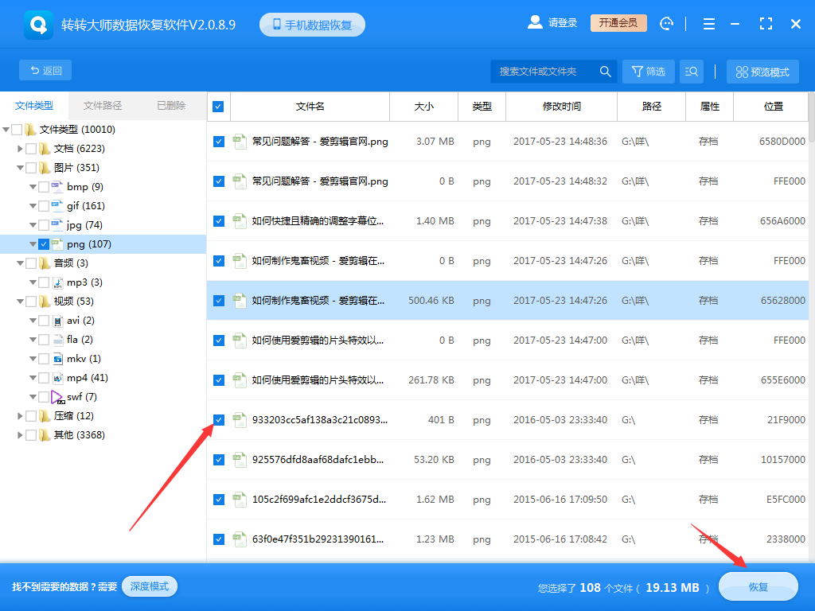
Task: Sort by the 修改时间 column header
Action: coord(561,107)
